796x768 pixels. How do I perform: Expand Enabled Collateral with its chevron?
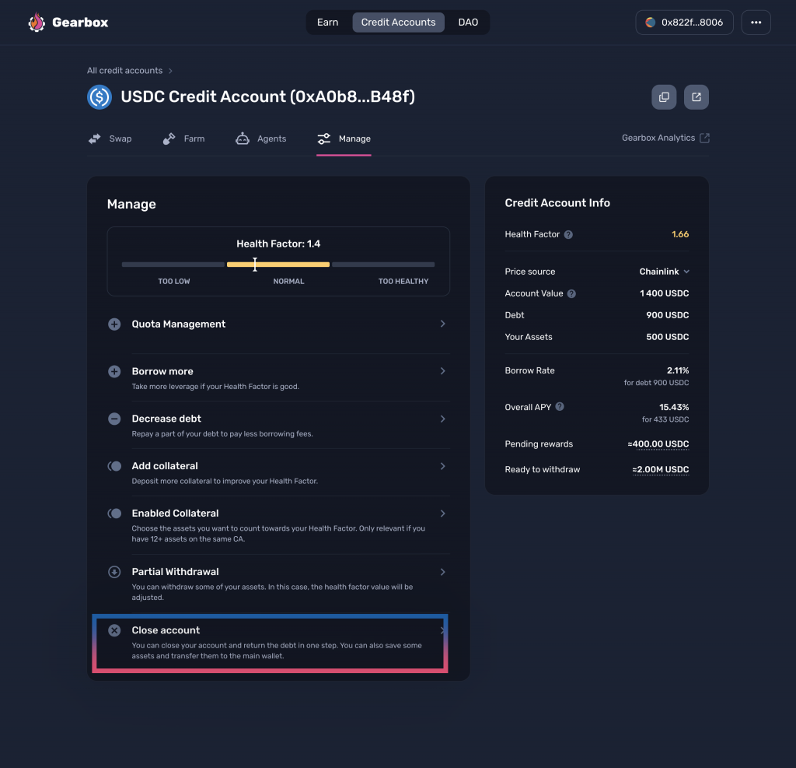click(442, 514)
